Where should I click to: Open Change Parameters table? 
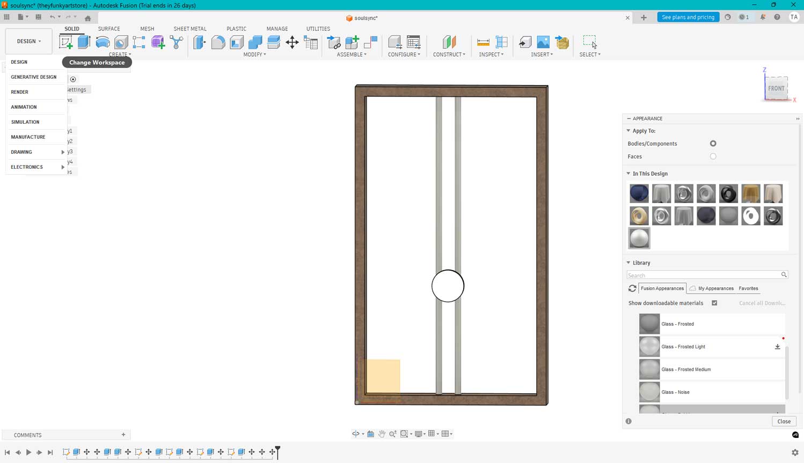click(311, 42)
